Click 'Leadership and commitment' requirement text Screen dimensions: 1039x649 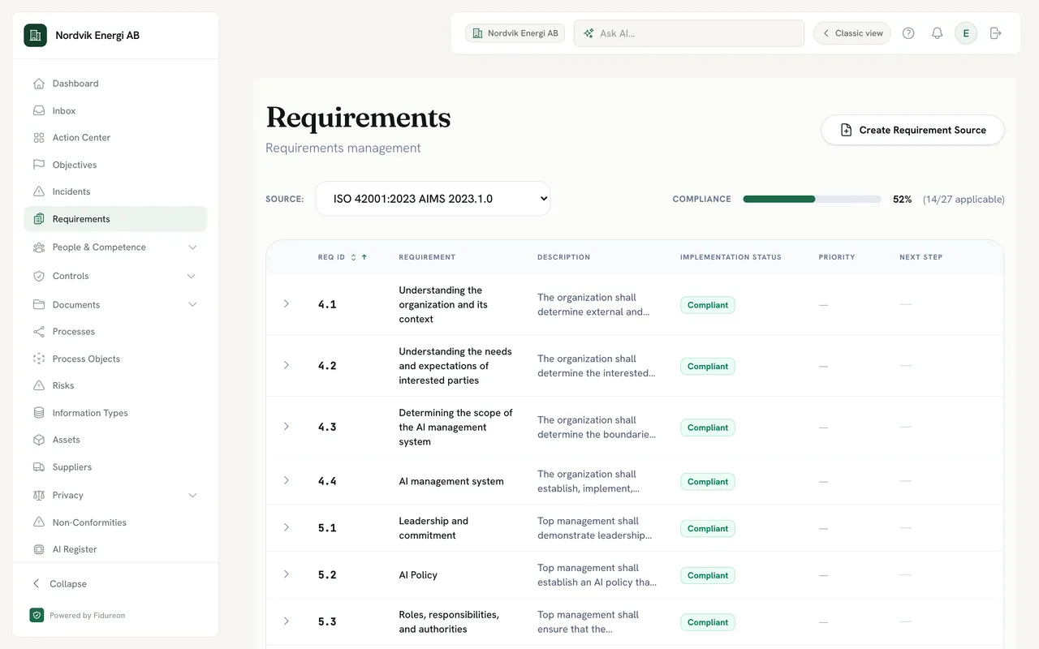pyautogui.click(x=433, y=528)
